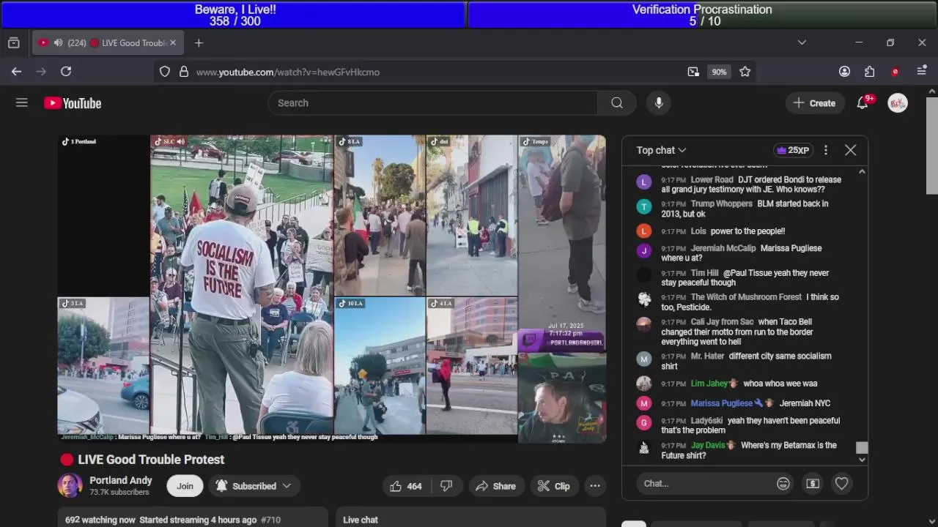Go to the YouTube home logo
Screen dimensions: 938x527
pyautogui.click(x=73, y=103)
